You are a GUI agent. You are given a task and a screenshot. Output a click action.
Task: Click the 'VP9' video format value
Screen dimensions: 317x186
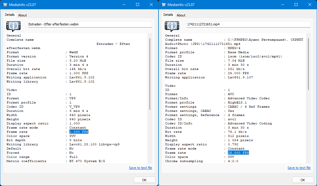tap(73, 98)
